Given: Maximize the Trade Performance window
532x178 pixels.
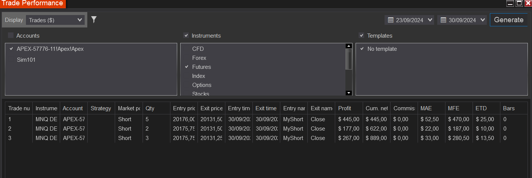Looking at the screenshot, I should pos(519,3).
